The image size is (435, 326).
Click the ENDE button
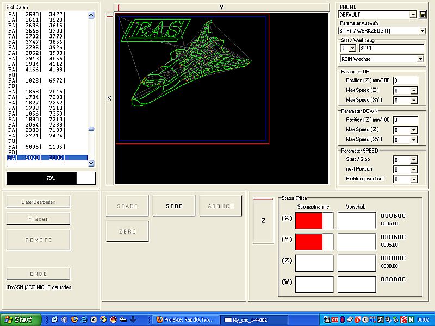click(38, 274)
